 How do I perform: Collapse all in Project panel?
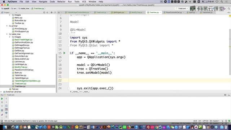coord(47,13)
